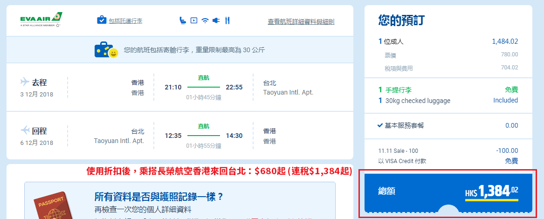Click the outbound 去程 airplane icon

click(x=25, y=82)
